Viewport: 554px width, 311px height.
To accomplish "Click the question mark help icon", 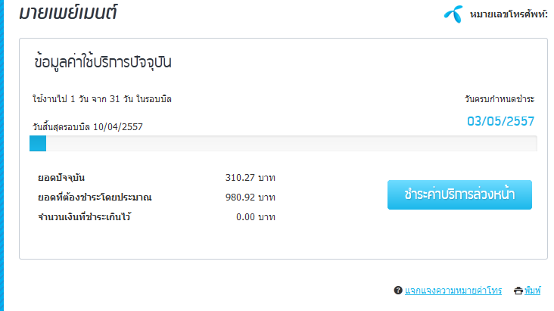I will click(x=398, y=291).
